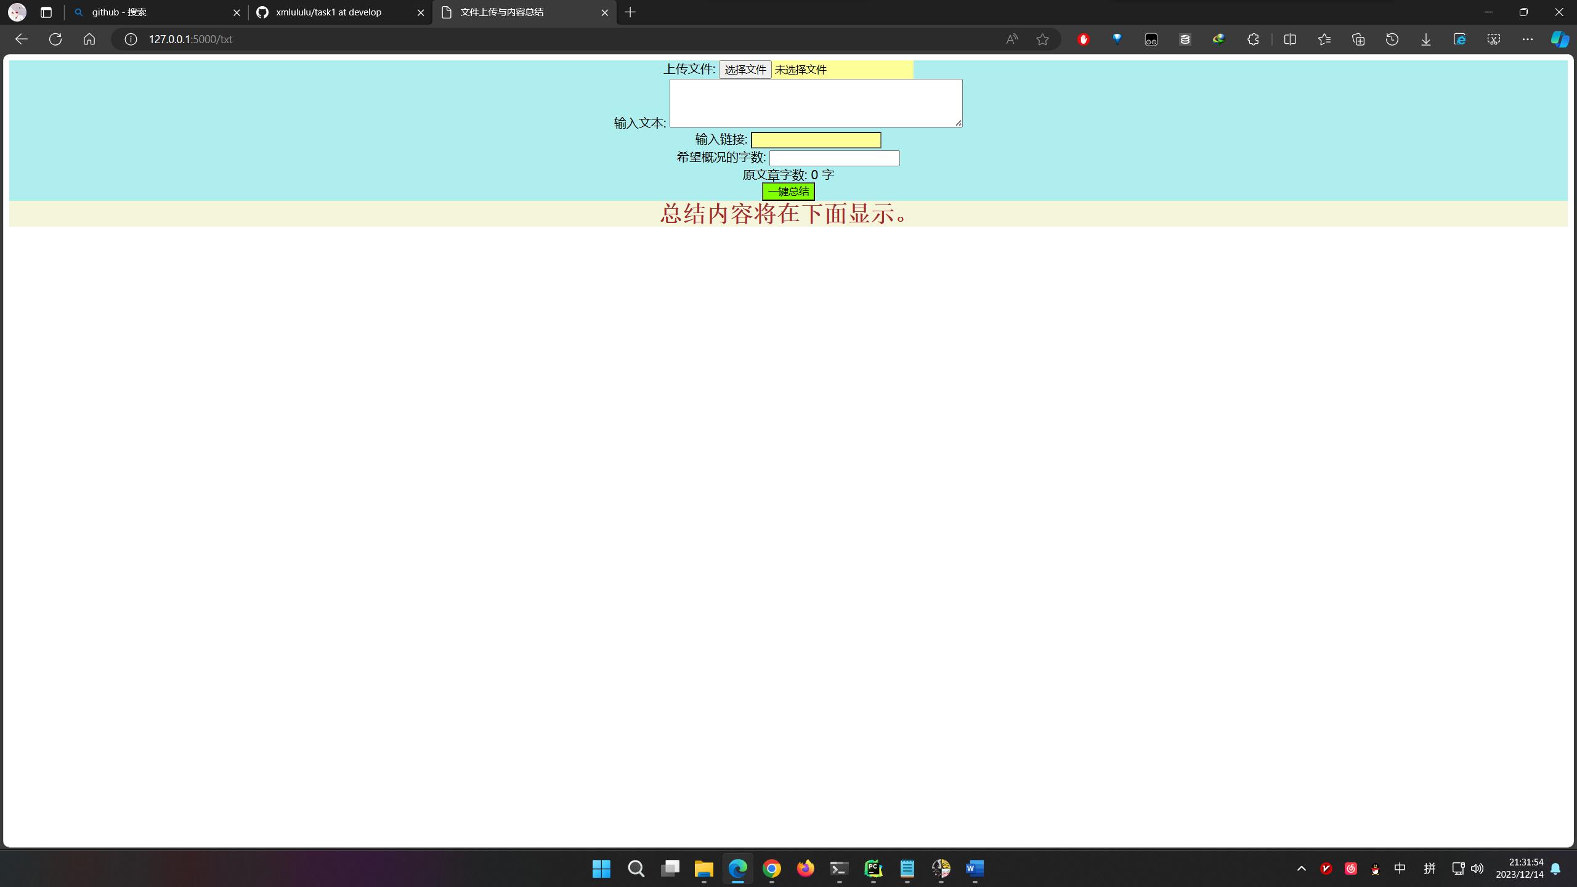Open read aloud icon in address bar

pyautogui.click(x=1011, y=39)
